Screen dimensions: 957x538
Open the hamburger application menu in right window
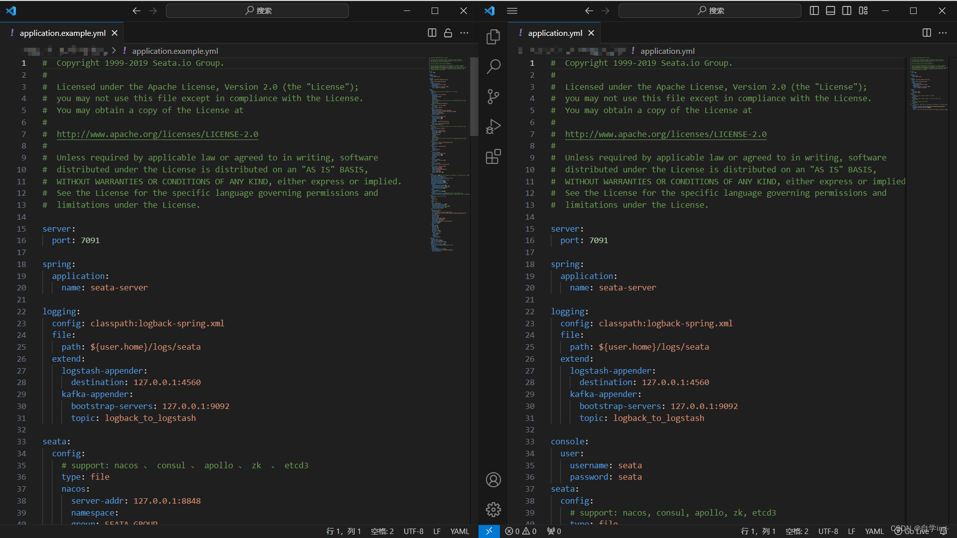click(x=512, y=10)
